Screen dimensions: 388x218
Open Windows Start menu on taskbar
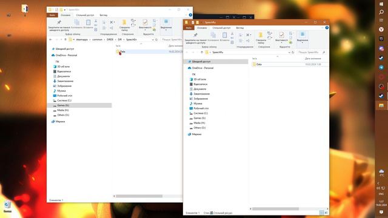(381, 4)
